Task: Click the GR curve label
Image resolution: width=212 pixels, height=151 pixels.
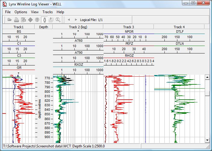Action: [19, 68]
